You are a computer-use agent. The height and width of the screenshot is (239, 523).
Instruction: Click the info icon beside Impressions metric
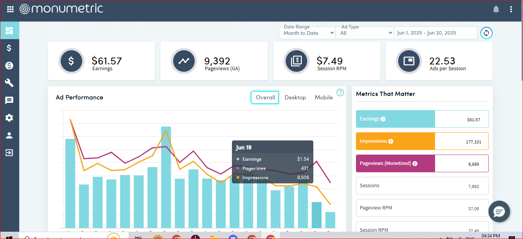point(391,142)
